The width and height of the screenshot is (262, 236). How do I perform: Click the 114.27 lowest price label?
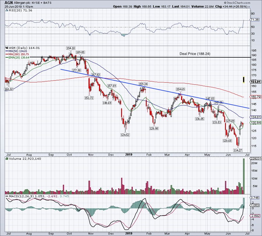tap(238, 150)
